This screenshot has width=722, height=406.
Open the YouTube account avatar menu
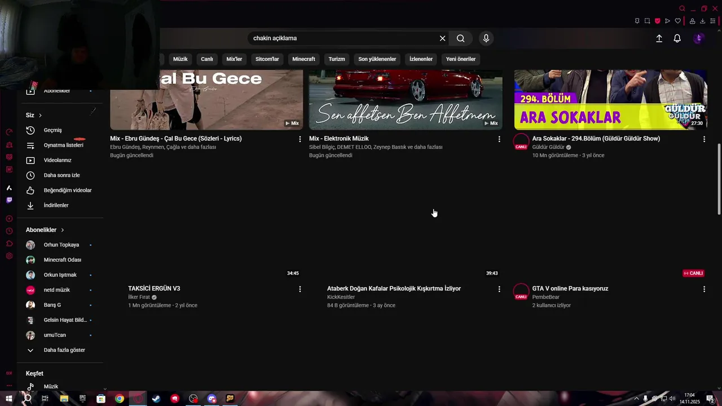click(699, 38)
